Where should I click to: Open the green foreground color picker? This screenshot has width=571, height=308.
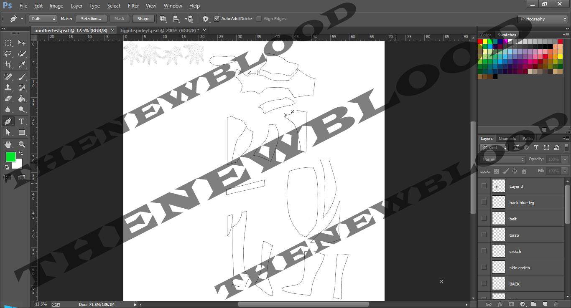click(x=11, y=157)
